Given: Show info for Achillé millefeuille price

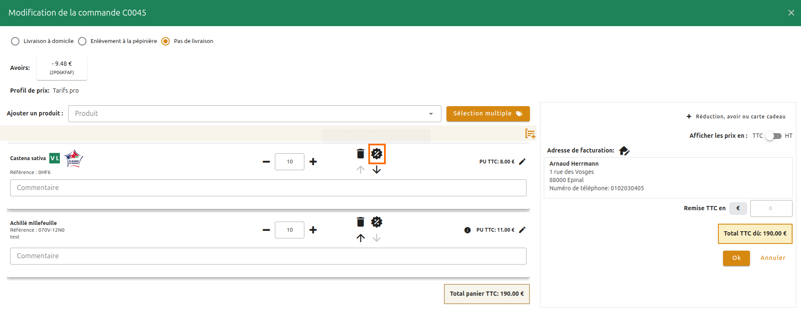Looking at the screenshot, I should (468, 230).
